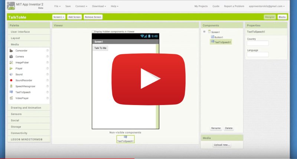Select Button1 label in Components tree
297x159 pixels.
(x=219, y=37)
